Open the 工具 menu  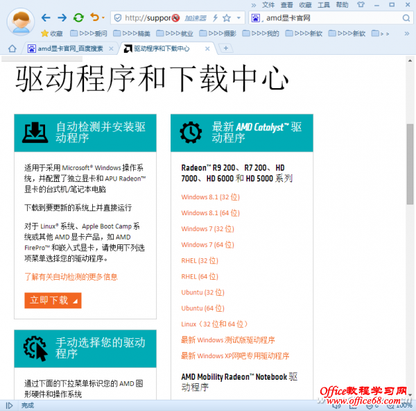coord(324,5)
